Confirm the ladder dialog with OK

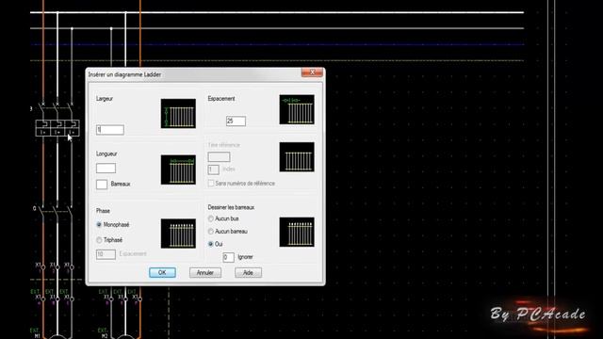(x=162, y=272)
